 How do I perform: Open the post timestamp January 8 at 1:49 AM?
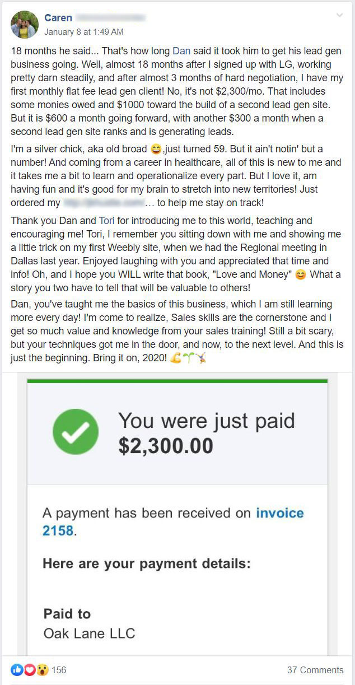click(84, 32)
